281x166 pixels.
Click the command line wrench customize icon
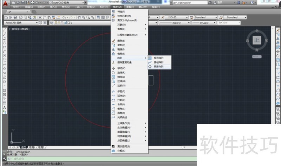5,159
